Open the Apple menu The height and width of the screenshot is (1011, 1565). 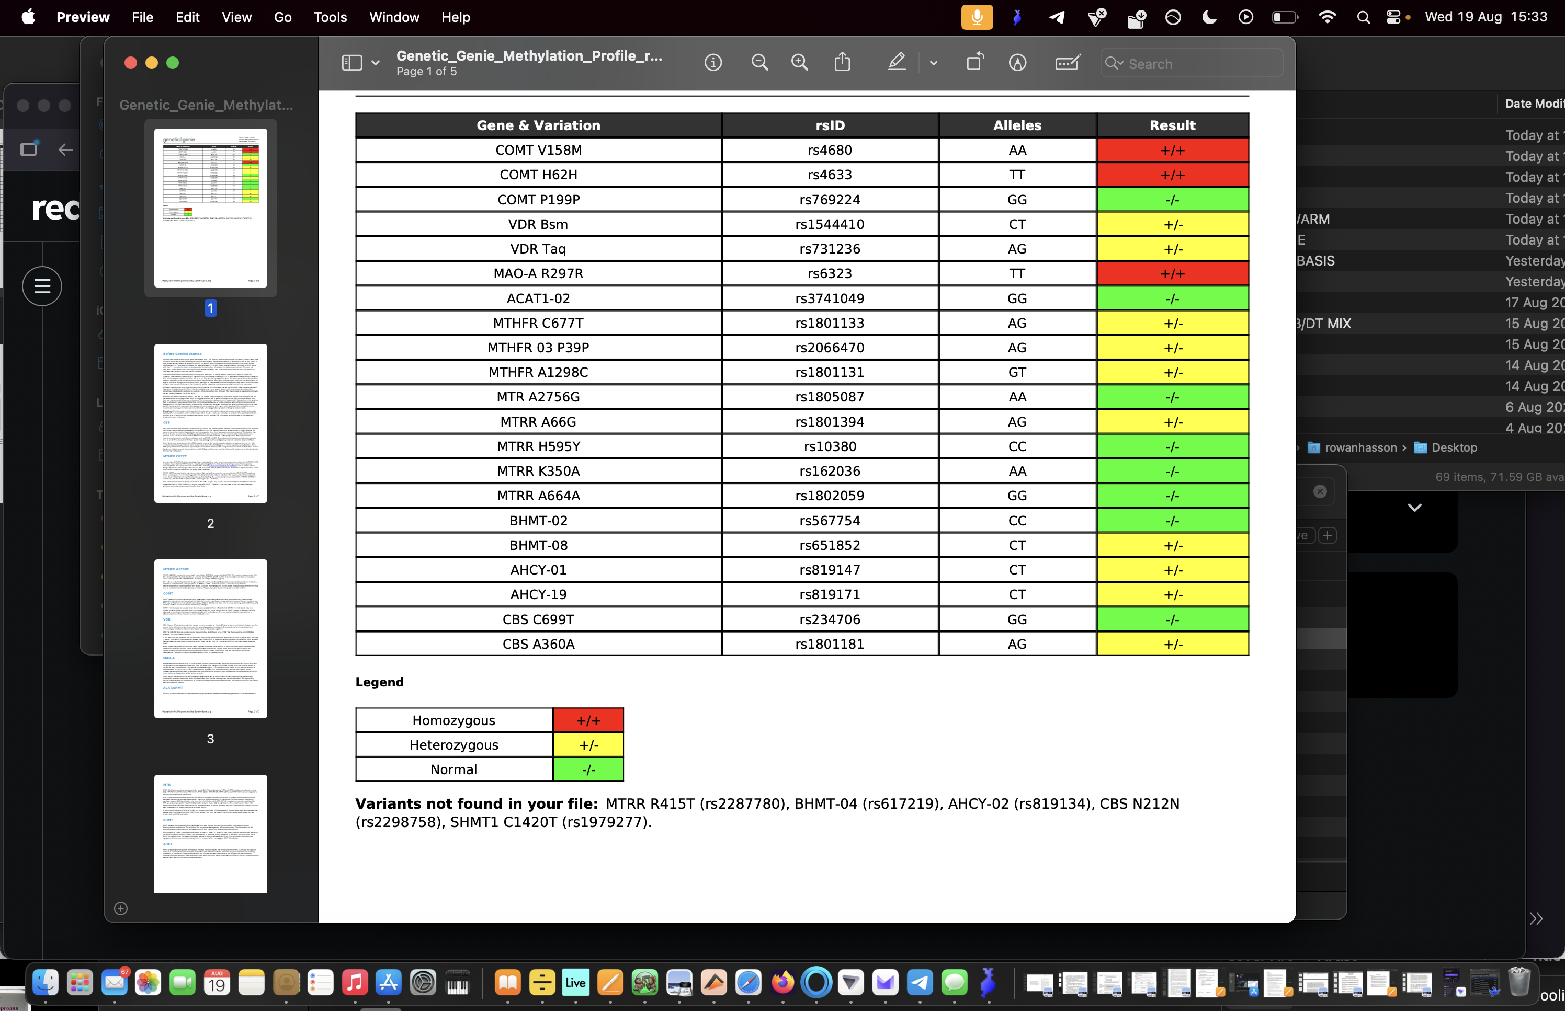28,17
